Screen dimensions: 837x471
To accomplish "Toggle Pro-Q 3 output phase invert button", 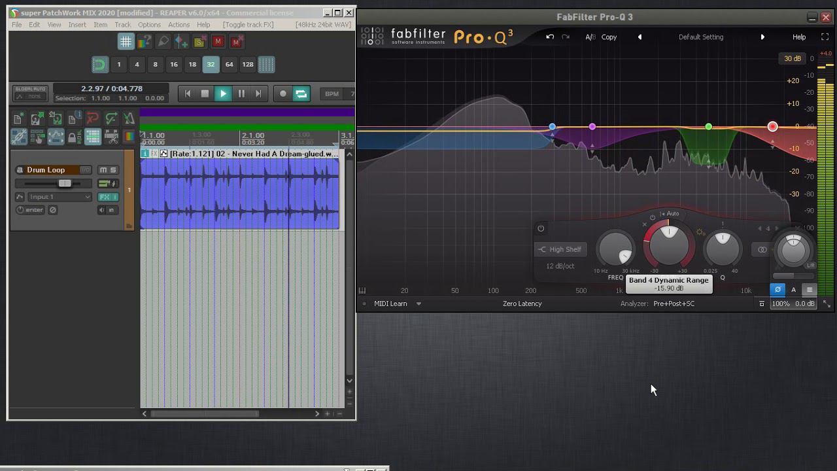I will (777, 290).
